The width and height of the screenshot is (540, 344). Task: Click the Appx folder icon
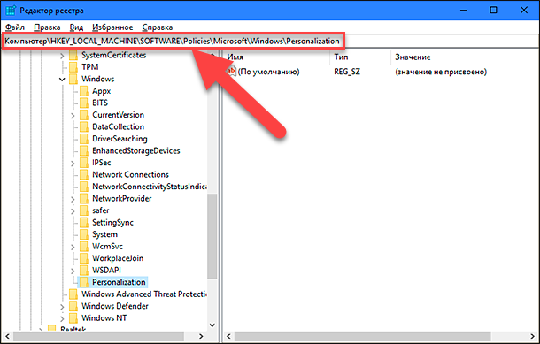pyautogui.click(x=84, y=91)
